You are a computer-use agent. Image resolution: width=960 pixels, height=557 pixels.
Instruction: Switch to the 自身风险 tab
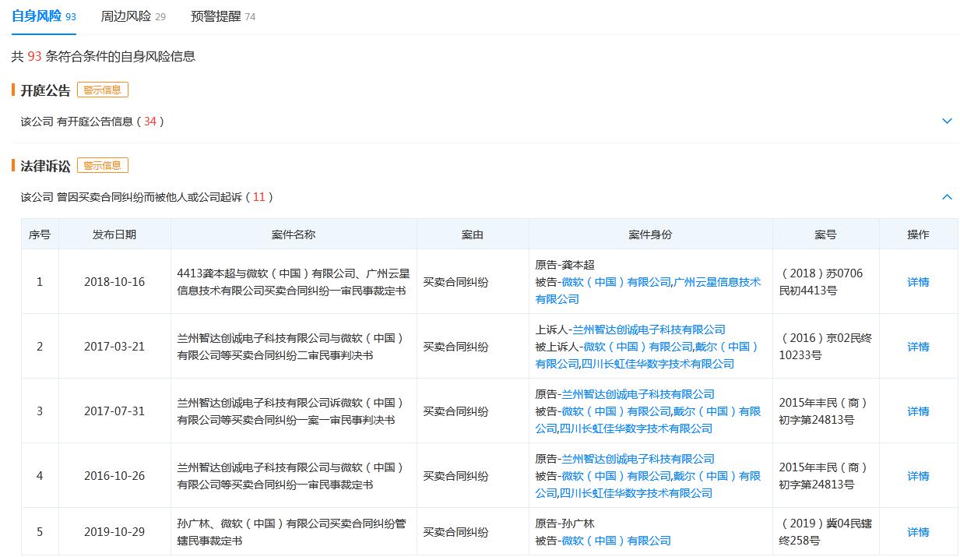point(37,16)
